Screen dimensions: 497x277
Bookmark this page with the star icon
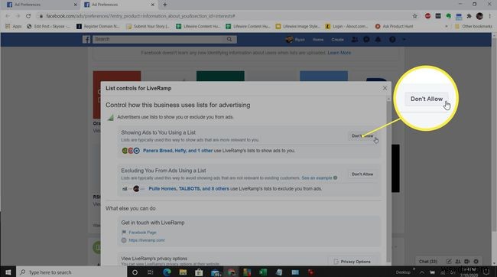click(414, 16)
